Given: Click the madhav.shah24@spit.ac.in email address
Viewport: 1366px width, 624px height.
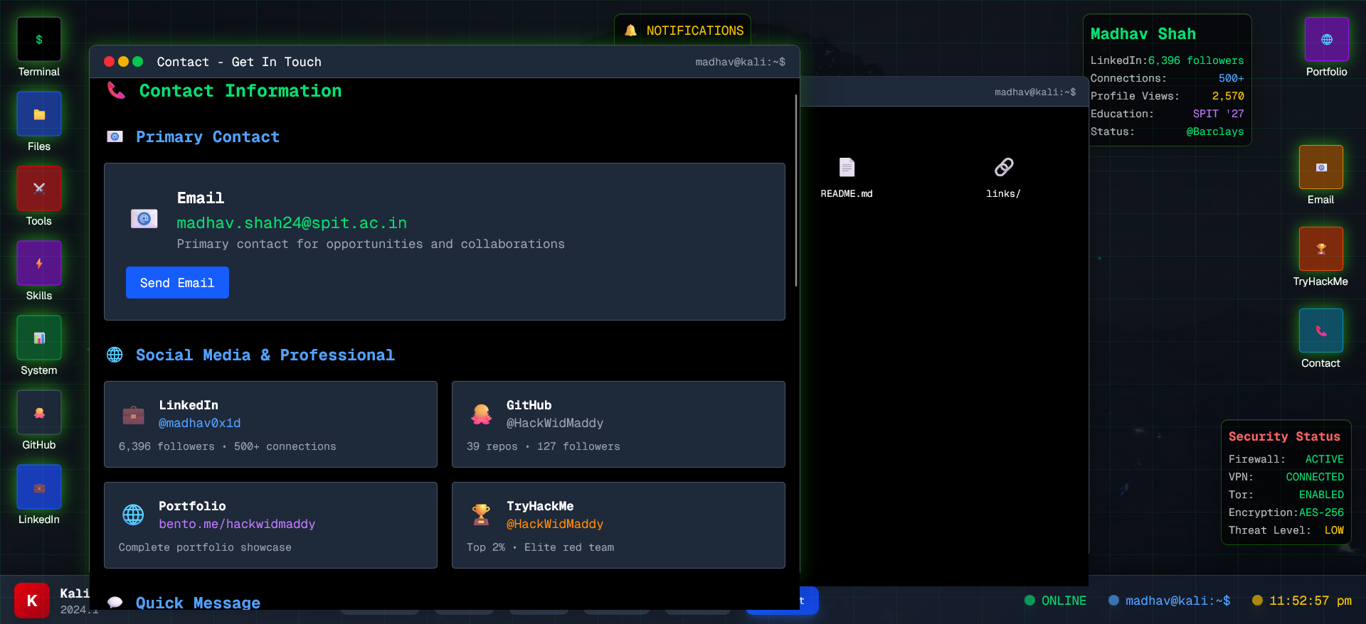Looking at the screenshot, I should pyautogui.click(x=292, y=223).
